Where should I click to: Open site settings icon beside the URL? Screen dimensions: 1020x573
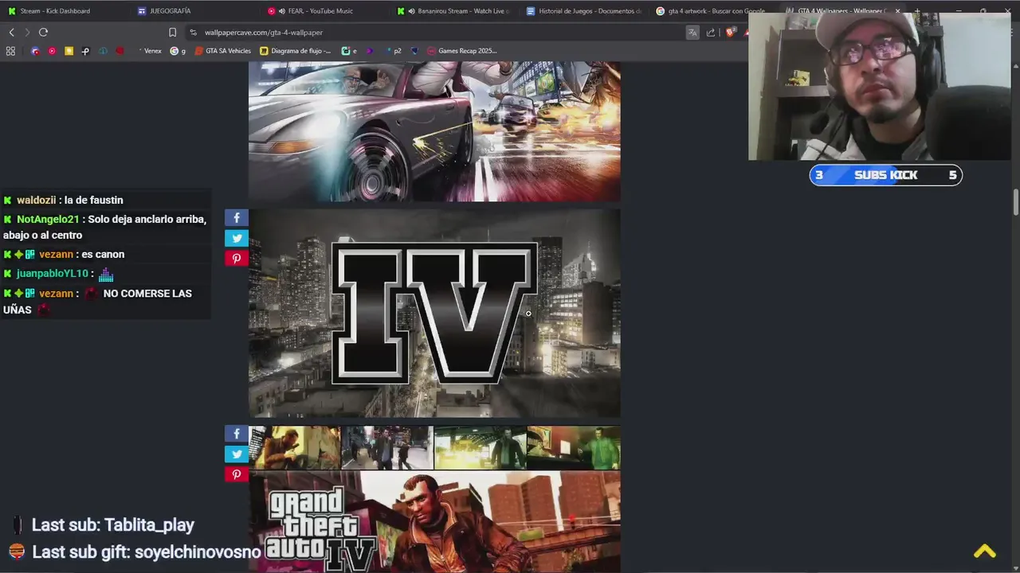coord(193,33)
